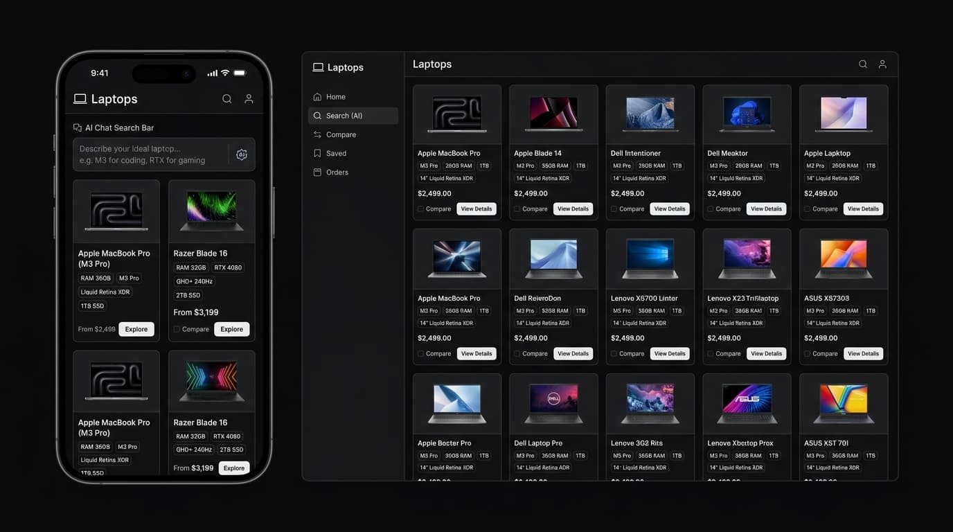The image size is (953, 532).
Task: Select Search (AI) in the sidebar
Action: pyautogui.click(x=353, y=116)
